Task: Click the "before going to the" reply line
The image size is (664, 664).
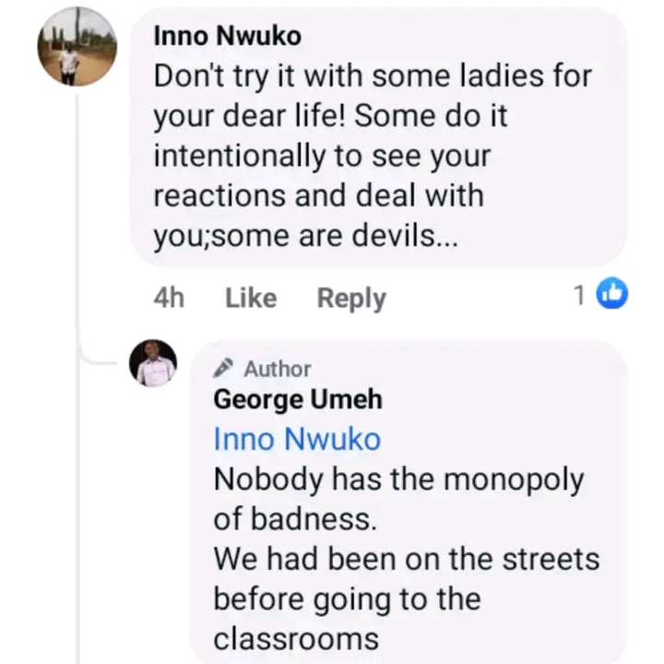Action: pyautogui.click(x=347, y=599)
